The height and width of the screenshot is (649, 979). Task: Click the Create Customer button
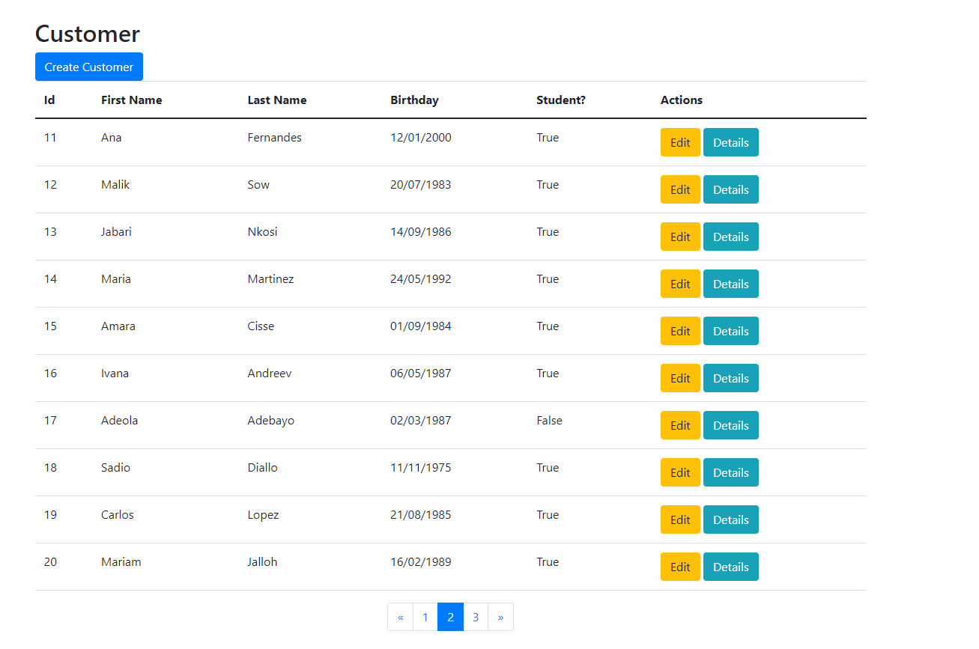coord(88,67)
